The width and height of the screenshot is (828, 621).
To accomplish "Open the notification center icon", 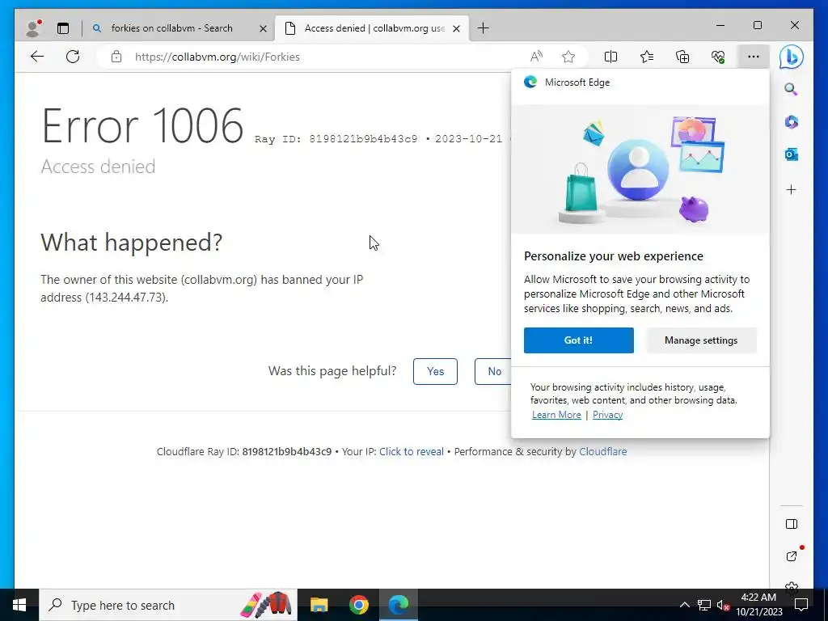I will tap(801, 605).
